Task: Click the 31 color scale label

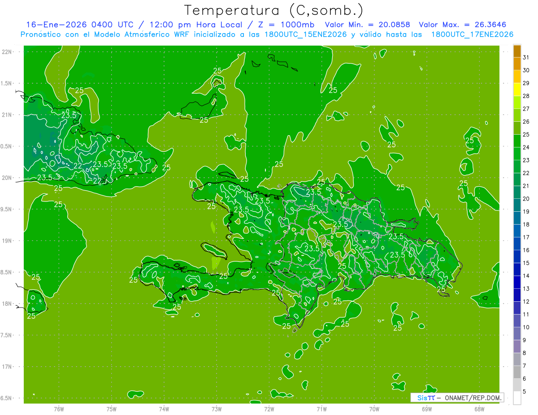Action: coord(526,57)
